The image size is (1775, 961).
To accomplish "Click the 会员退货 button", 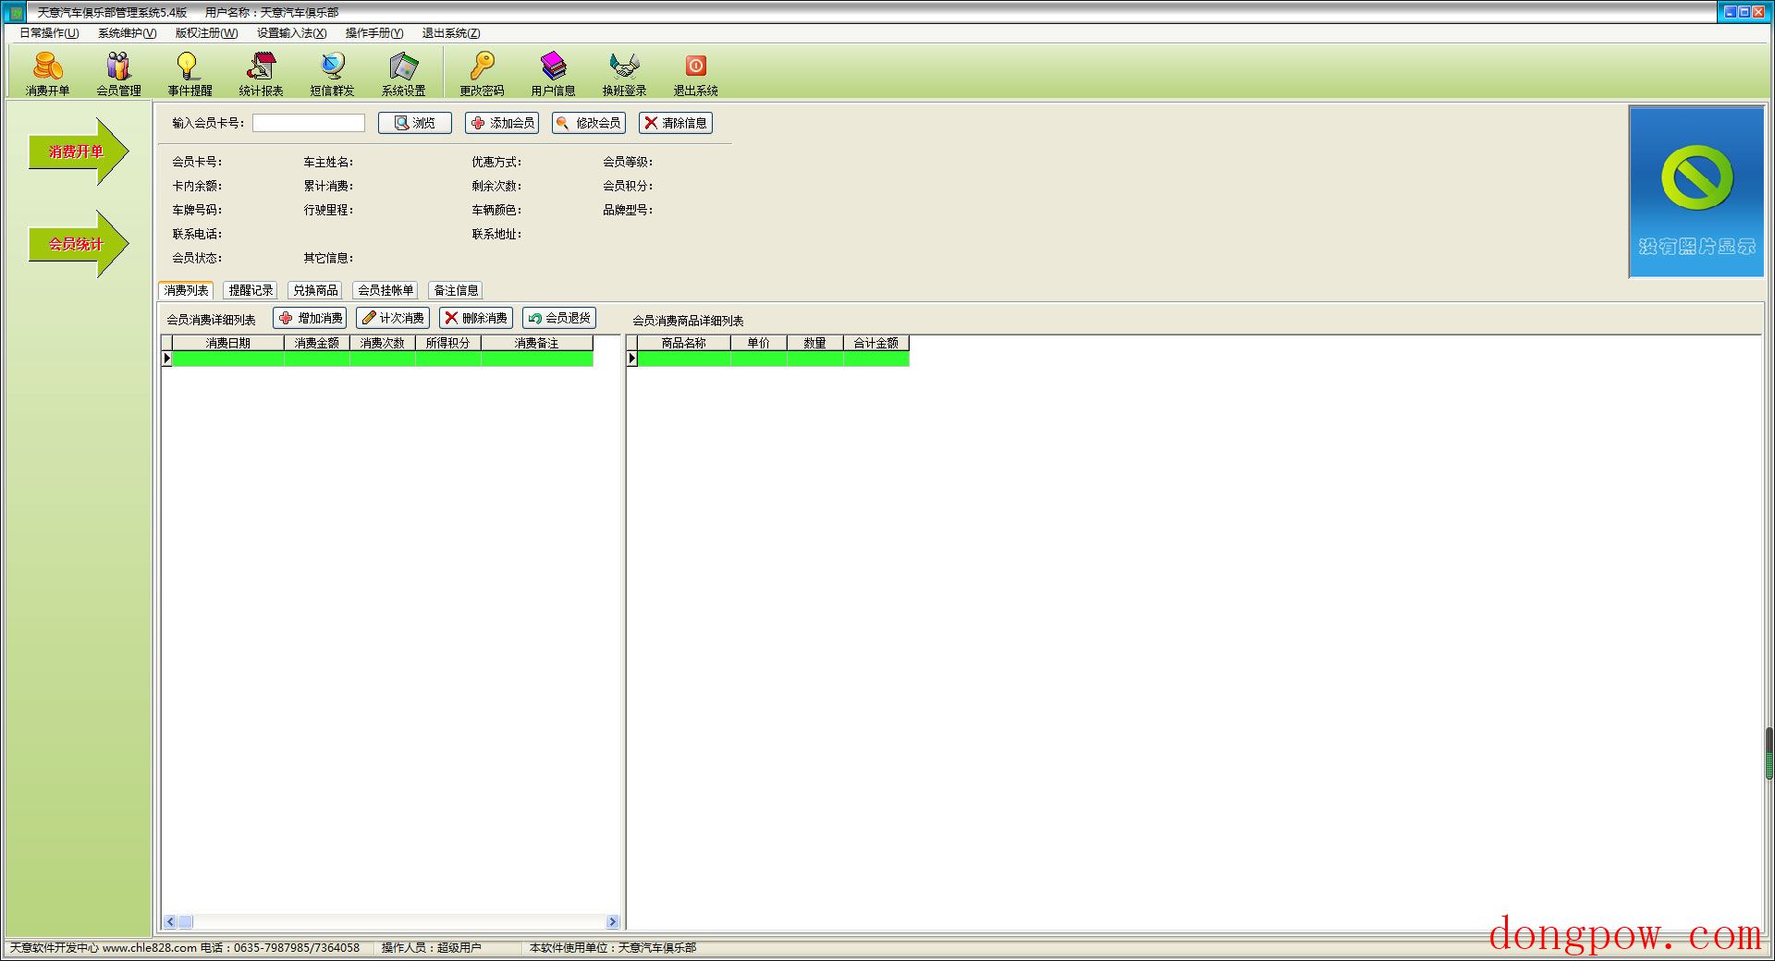I will [559, 318].
